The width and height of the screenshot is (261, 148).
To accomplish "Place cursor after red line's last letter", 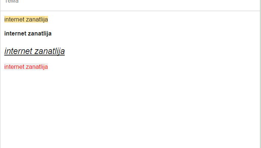I will click(48, 67).
